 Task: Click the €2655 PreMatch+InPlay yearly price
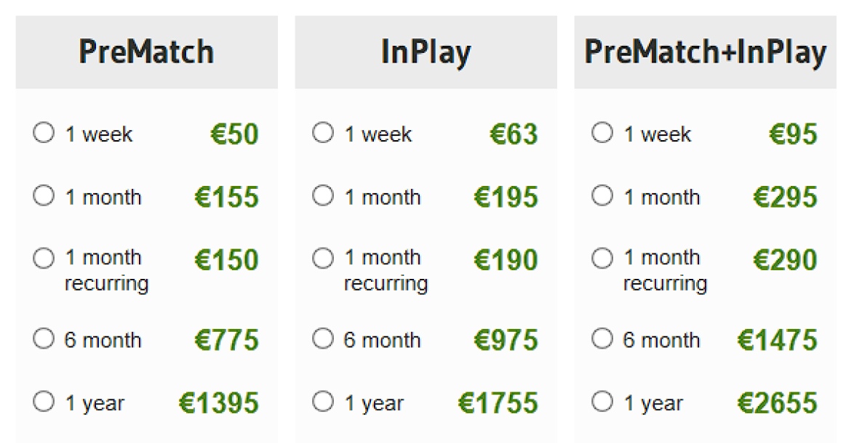click(x=777, y=403)
